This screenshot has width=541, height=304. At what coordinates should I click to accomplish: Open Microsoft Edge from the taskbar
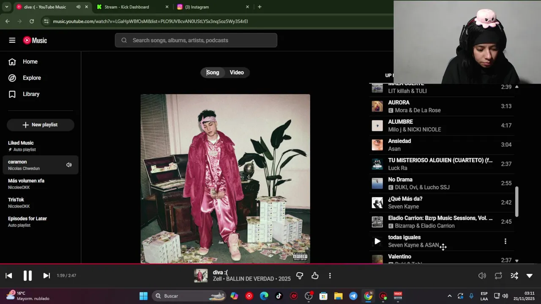264,296
